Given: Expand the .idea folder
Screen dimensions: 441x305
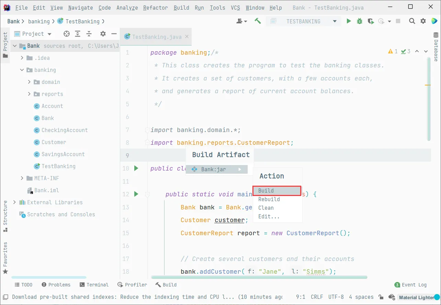Looking at the screenshot, I should 22,58.
